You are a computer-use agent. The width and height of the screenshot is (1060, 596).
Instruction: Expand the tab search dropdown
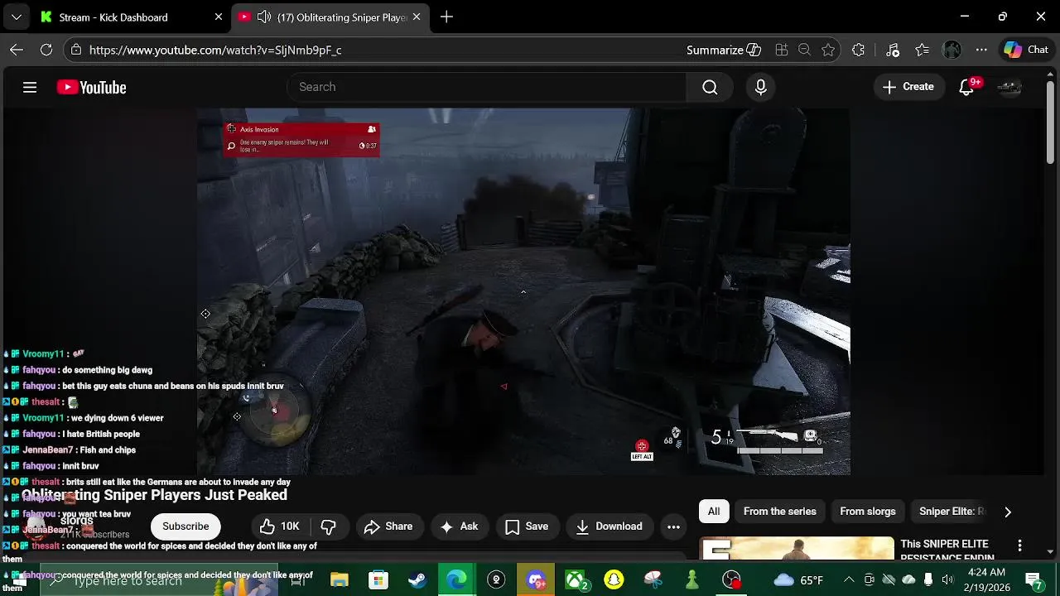click(x=16, y=17)
